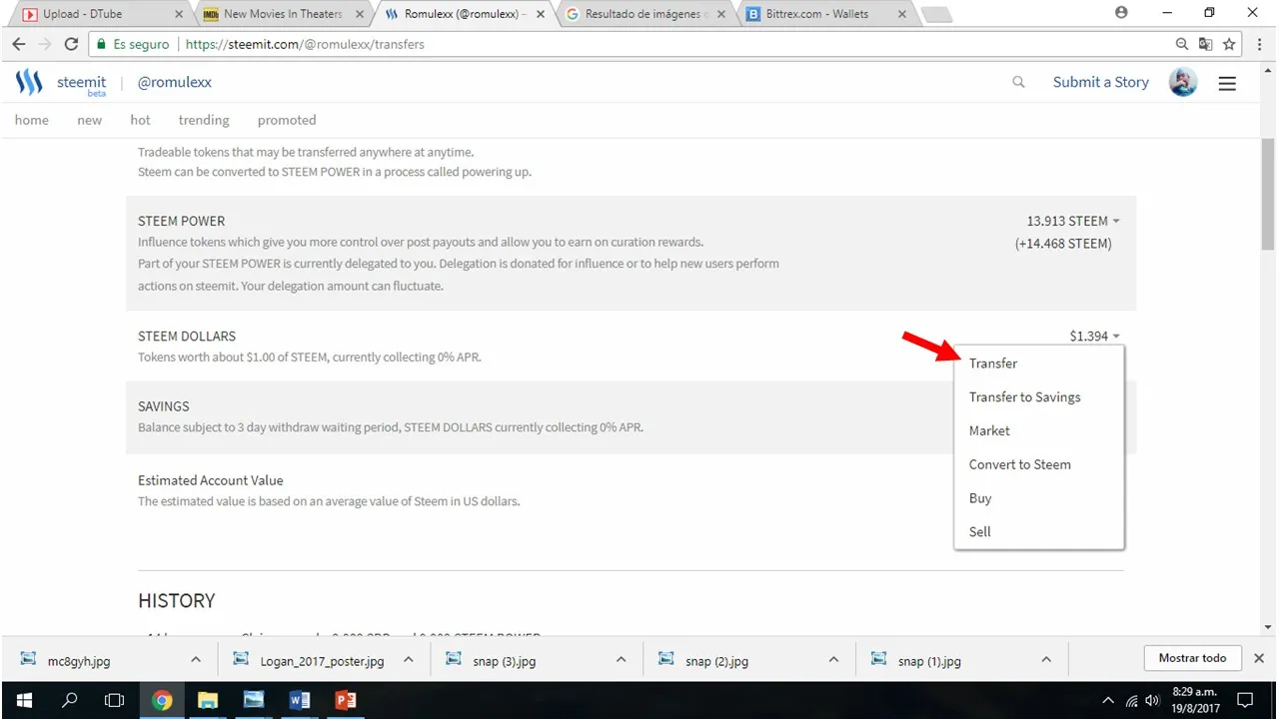Open options arrow for snap (1).jpg download
Viewport: 1279px width, 719px height.
click(x=1046, y=659)
